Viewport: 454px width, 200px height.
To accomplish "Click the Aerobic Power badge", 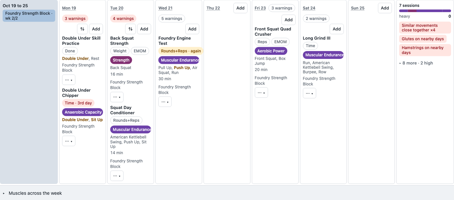I will point(271,51).
